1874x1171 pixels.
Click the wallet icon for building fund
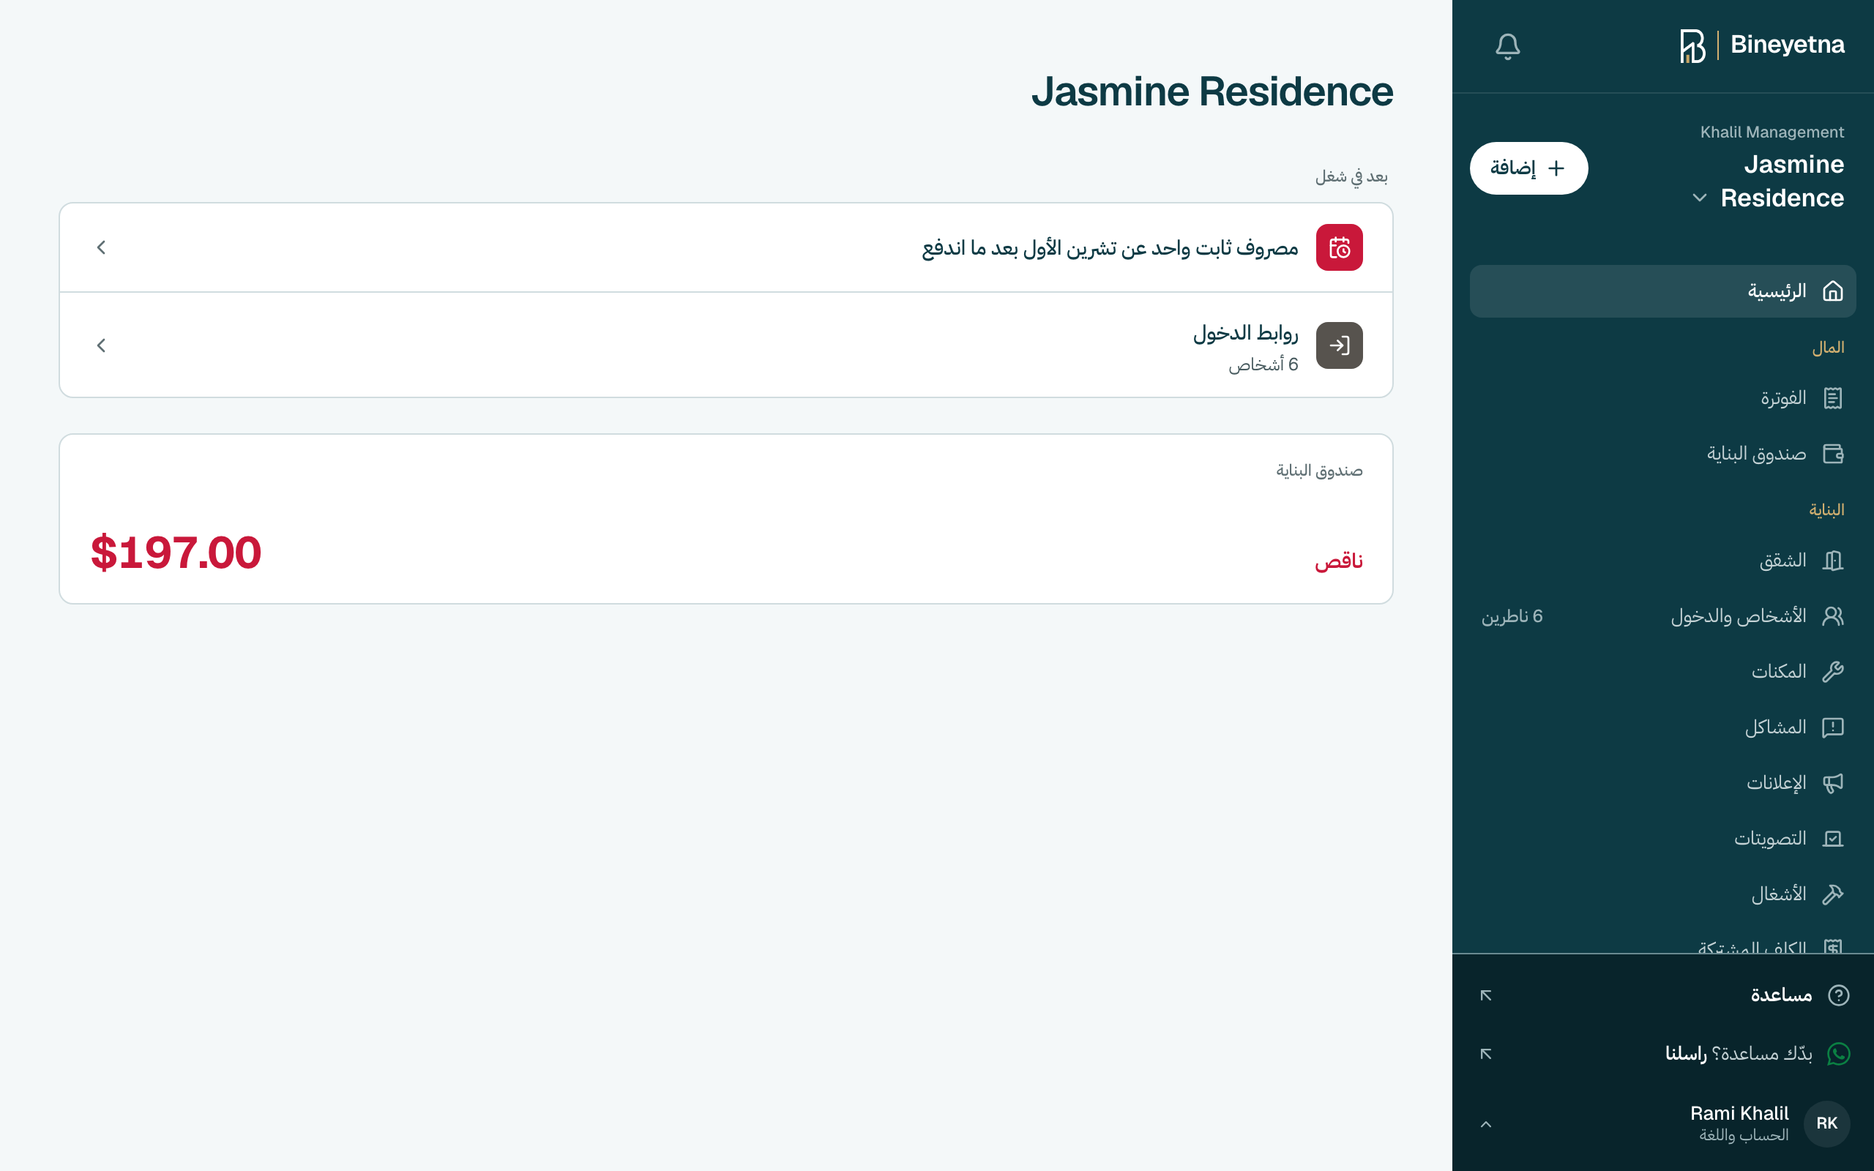click(x=1832, y=454)
